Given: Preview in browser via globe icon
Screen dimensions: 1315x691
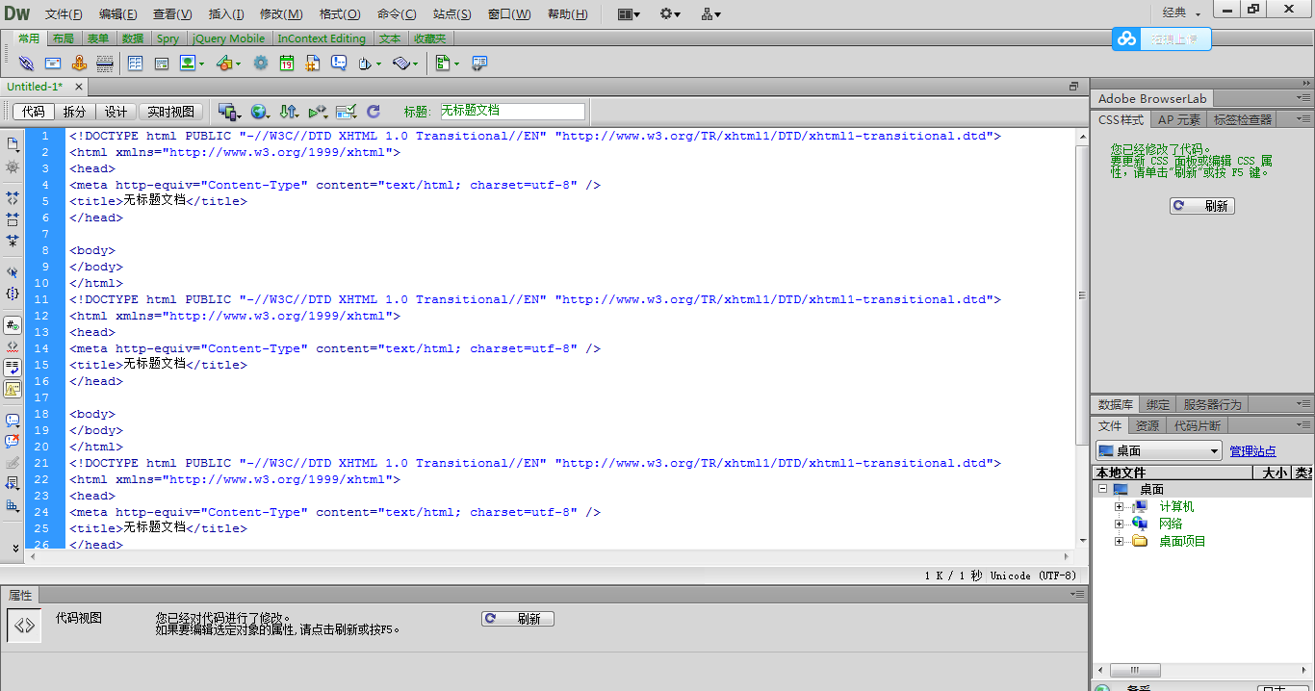Looking at the screenshot, I should tap(259, 112).
